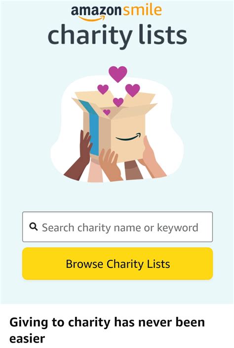This screenshot has width=234, height=348.
Task: Click the amazonsmile logo at top
Action: [117, 13]
